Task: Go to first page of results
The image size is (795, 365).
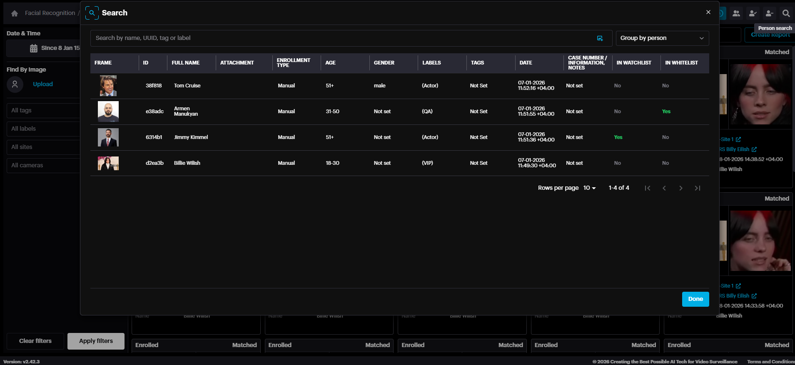Action: [x=647, y=188]
